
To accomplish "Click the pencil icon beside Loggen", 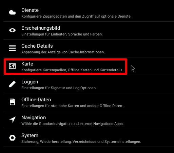I will pyautogui.click(x=12, y=84).
